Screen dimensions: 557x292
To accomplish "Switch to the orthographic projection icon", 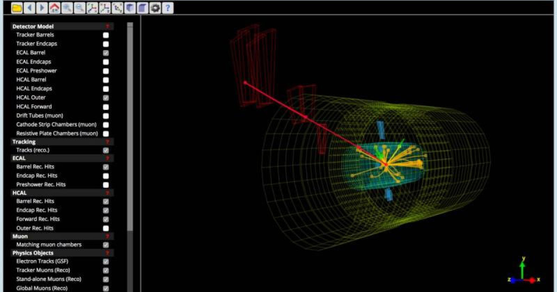I will (142, 7).
